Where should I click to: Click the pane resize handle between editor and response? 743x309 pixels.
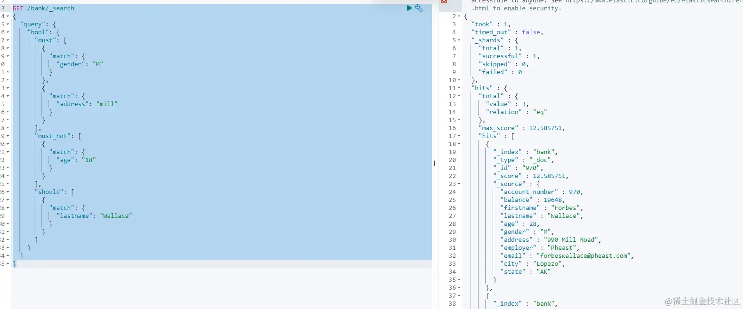click(435, 163)
